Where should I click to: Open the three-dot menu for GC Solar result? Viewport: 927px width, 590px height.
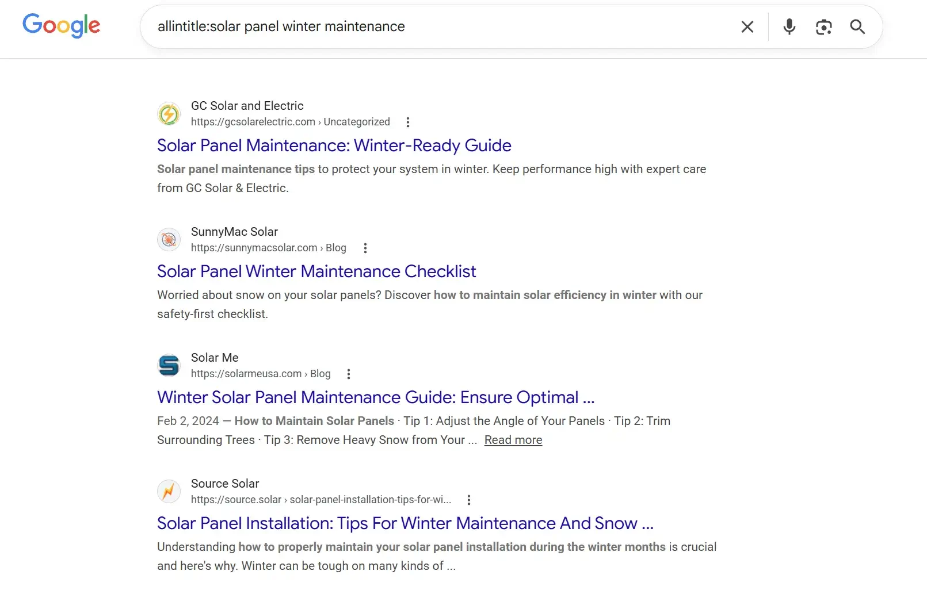[x=408, y=122]
